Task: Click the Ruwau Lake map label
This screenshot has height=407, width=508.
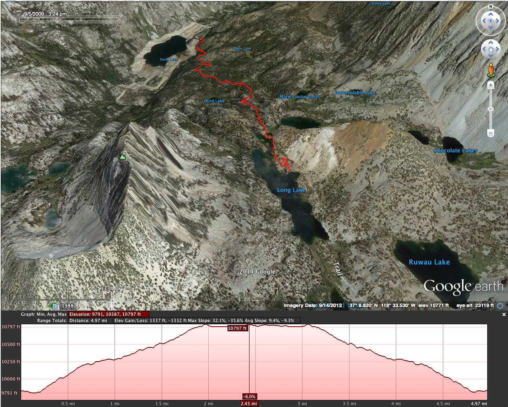Action: [429, 262]
